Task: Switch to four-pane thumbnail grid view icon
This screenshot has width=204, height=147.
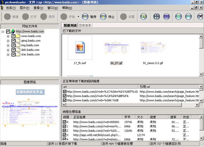Action: (x=156, y=17)
